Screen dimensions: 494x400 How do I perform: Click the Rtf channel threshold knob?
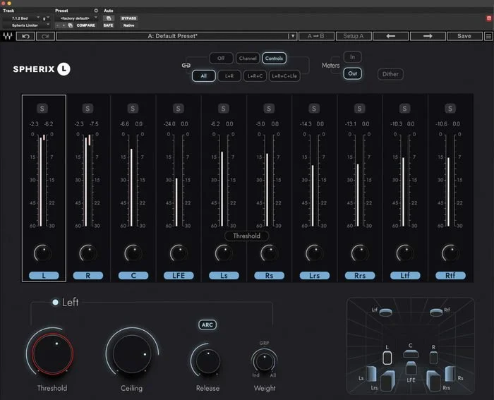click(450, 253)
